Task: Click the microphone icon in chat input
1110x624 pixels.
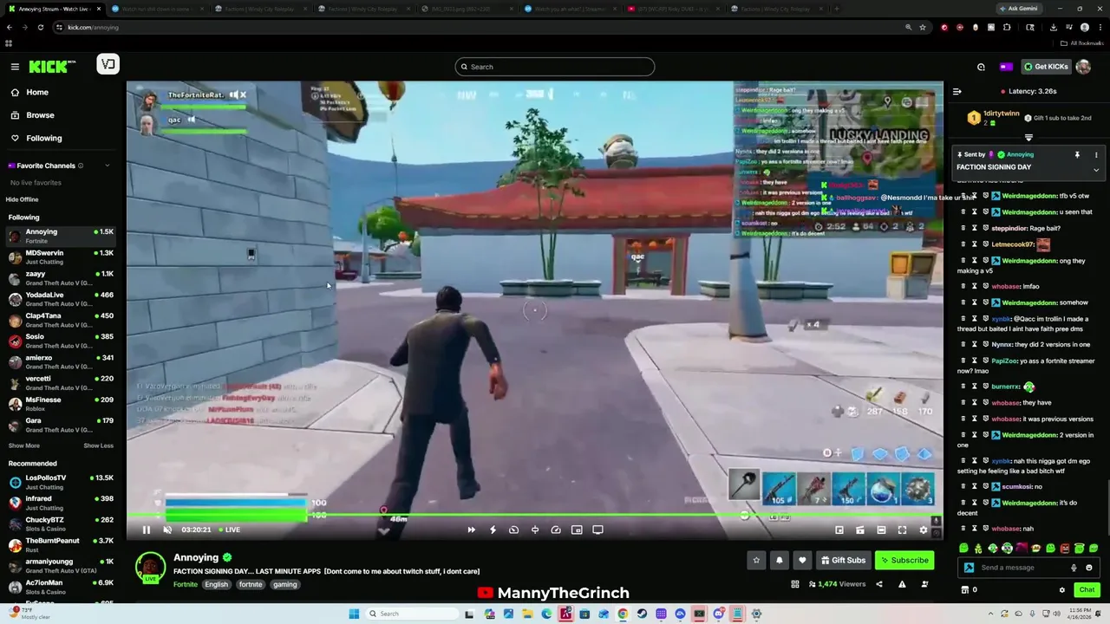Action: (x=1074, y=568)
